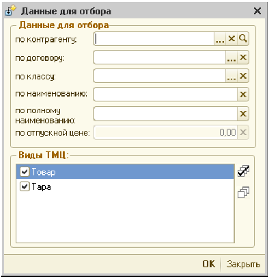269x277 pixels.
Task: Clear the 'по контрагенту' field
Action: point(231,39)
